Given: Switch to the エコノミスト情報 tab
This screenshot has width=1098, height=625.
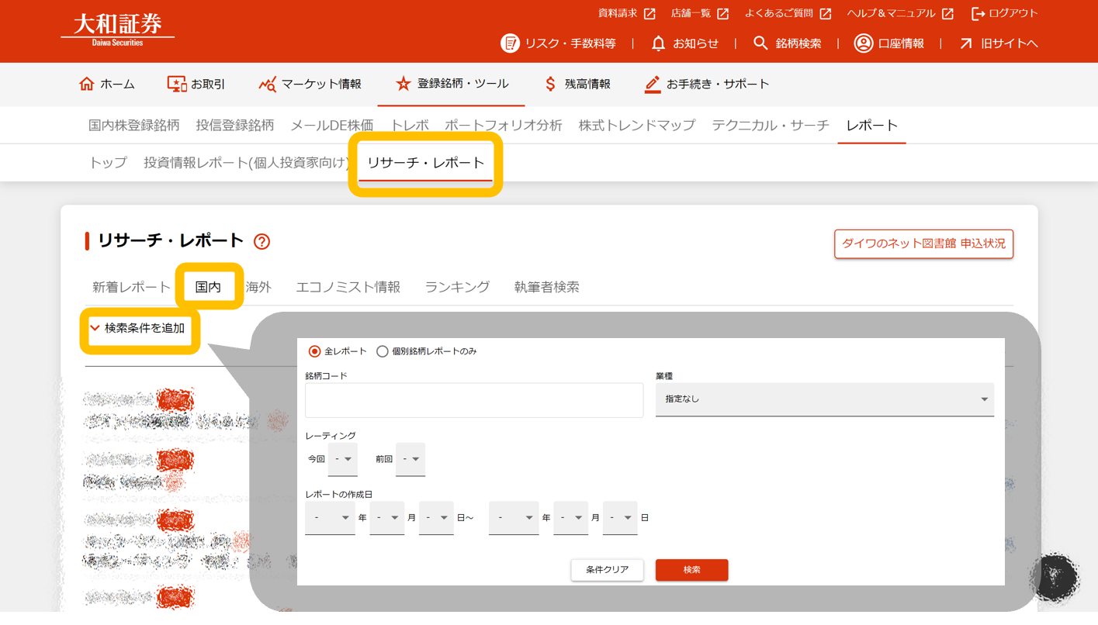Looking at the screenshot, I should click(x=348, y=287).
